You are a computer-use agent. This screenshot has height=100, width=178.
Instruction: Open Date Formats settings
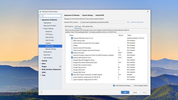pos(50,40)
